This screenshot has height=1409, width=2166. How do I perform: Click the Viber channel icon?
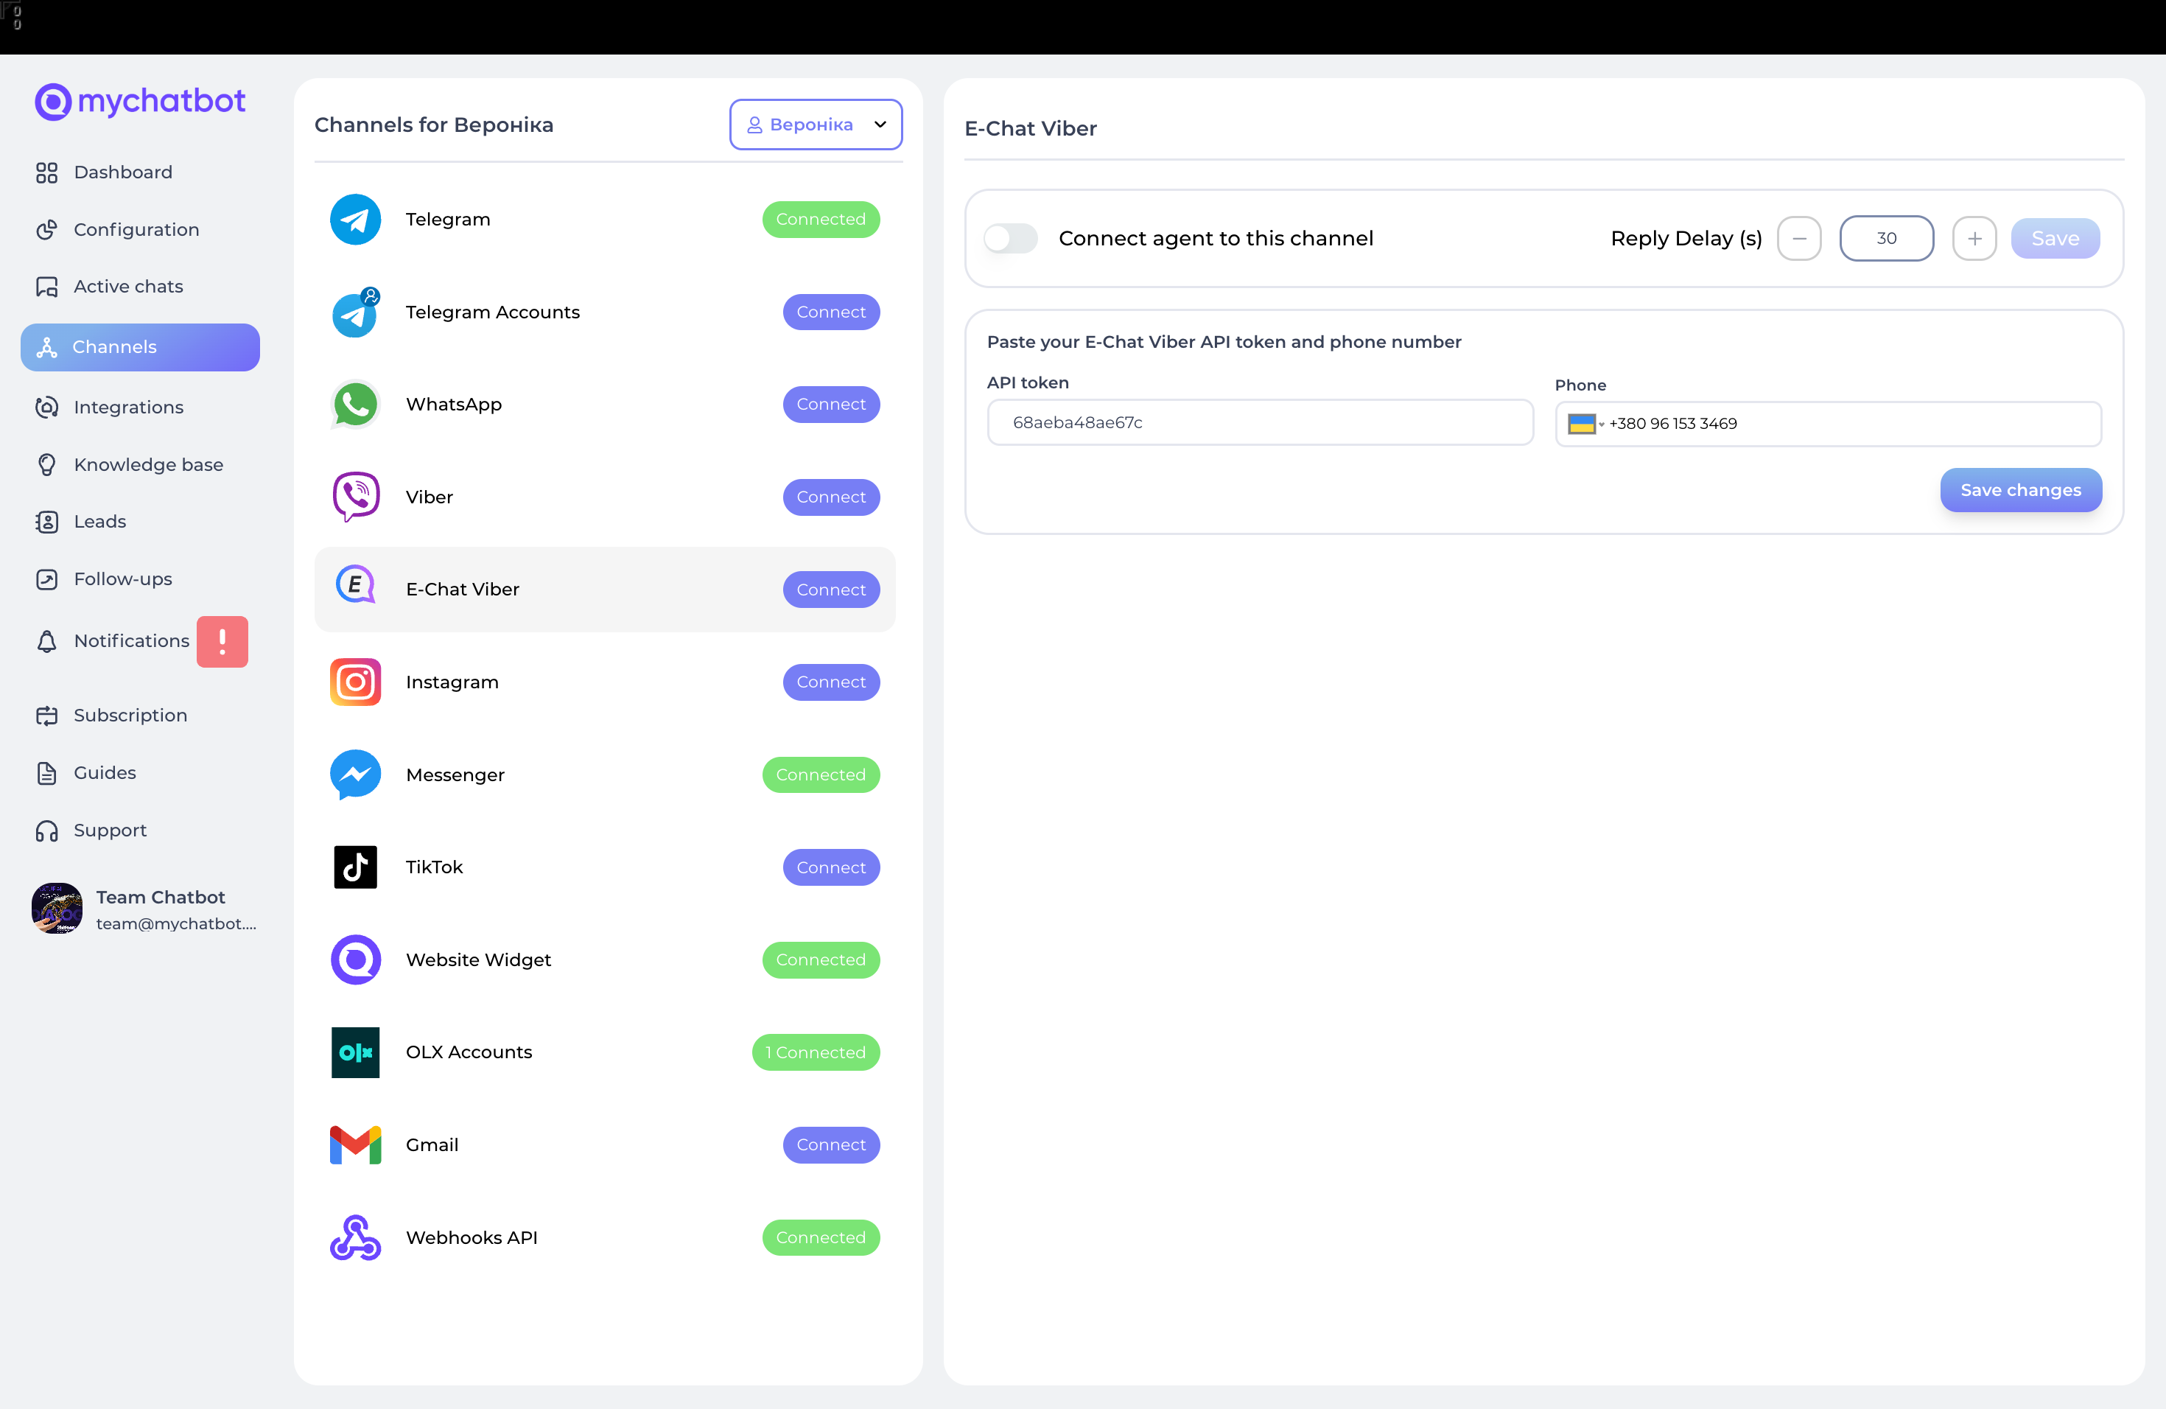(355, 497)
